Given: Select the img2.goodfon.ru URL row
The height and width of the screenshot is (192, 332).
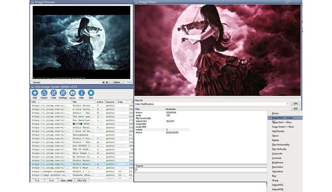Looking at the screenshot, I should [82, 175].
